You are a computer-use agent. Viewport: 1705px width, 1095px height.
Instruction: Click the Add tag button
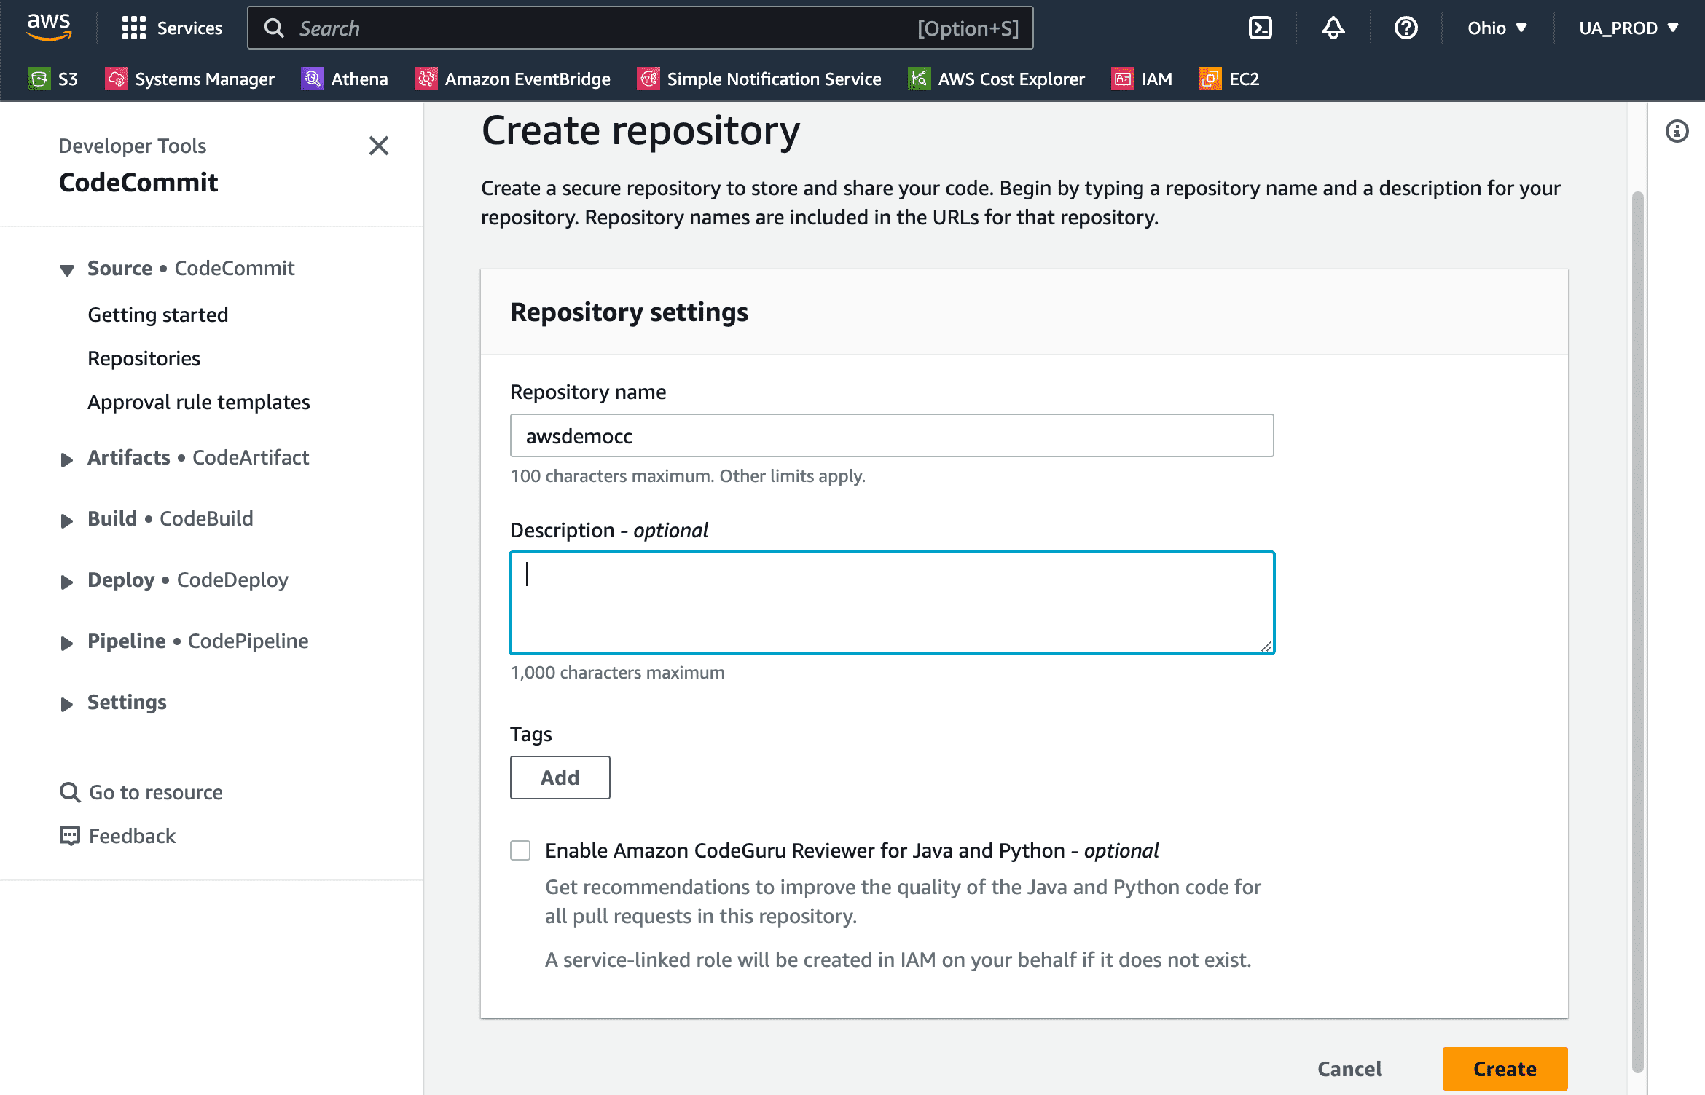click(x=559, y=777)
